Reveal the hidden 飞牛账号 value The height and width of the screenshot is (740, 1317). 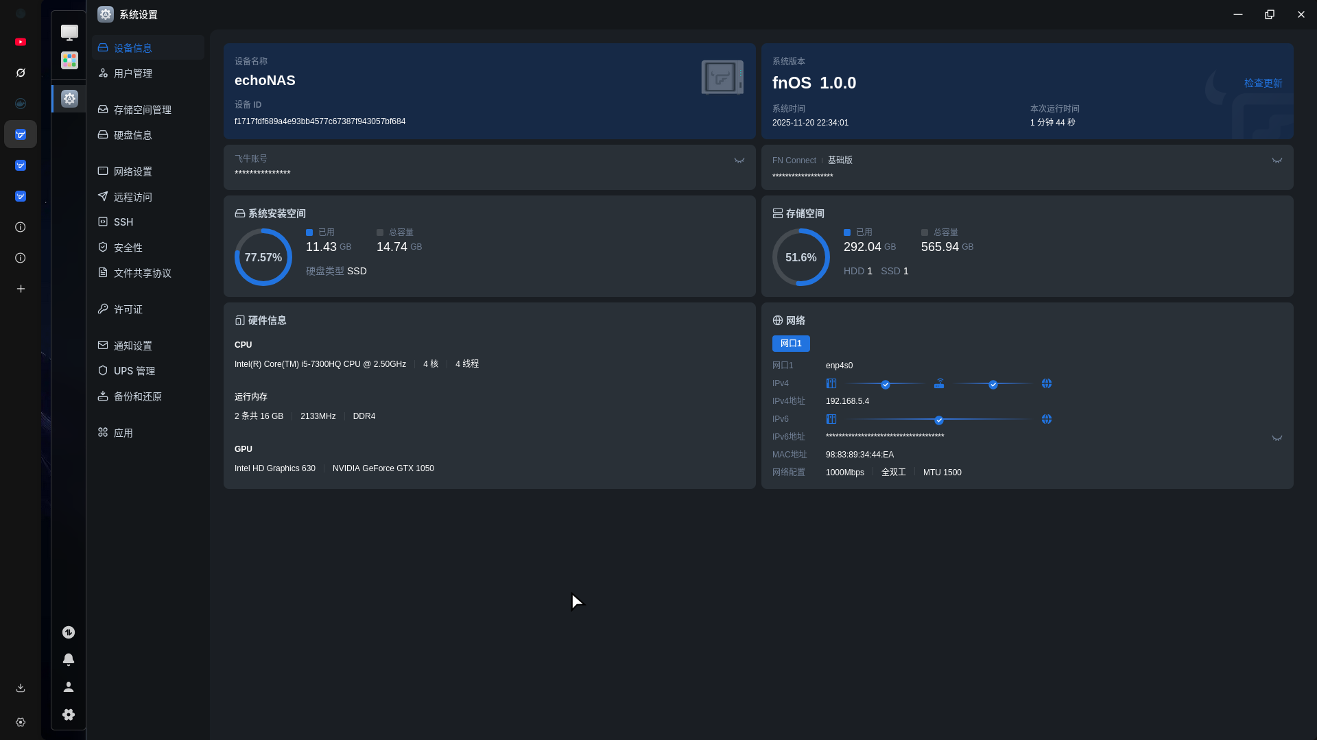(739, 160)
